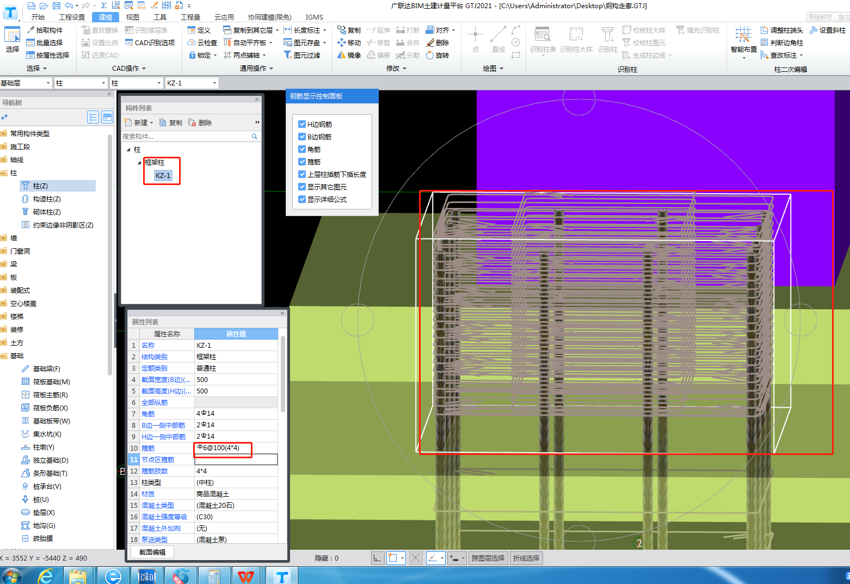
Task: Click the 调整柱端头 adjust column end tool
Action: [x=781, y=30]
